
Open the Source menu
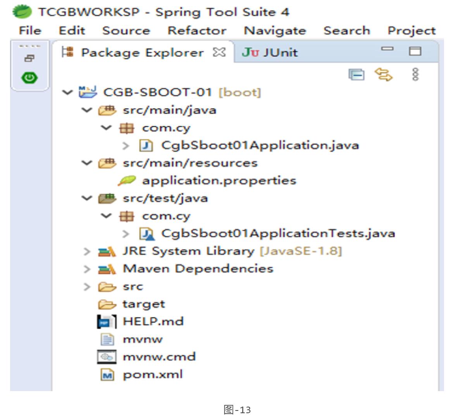pyautogui.click(x=126, y=31)
